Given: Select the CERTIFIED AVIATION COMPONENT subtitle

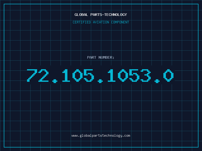Looking at the screenshot, I should (x=101, y=22).
